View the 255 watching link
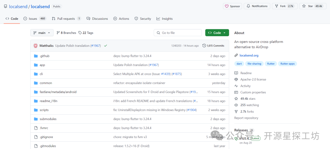This screenshot has width=330, height=149. [250, 105]
